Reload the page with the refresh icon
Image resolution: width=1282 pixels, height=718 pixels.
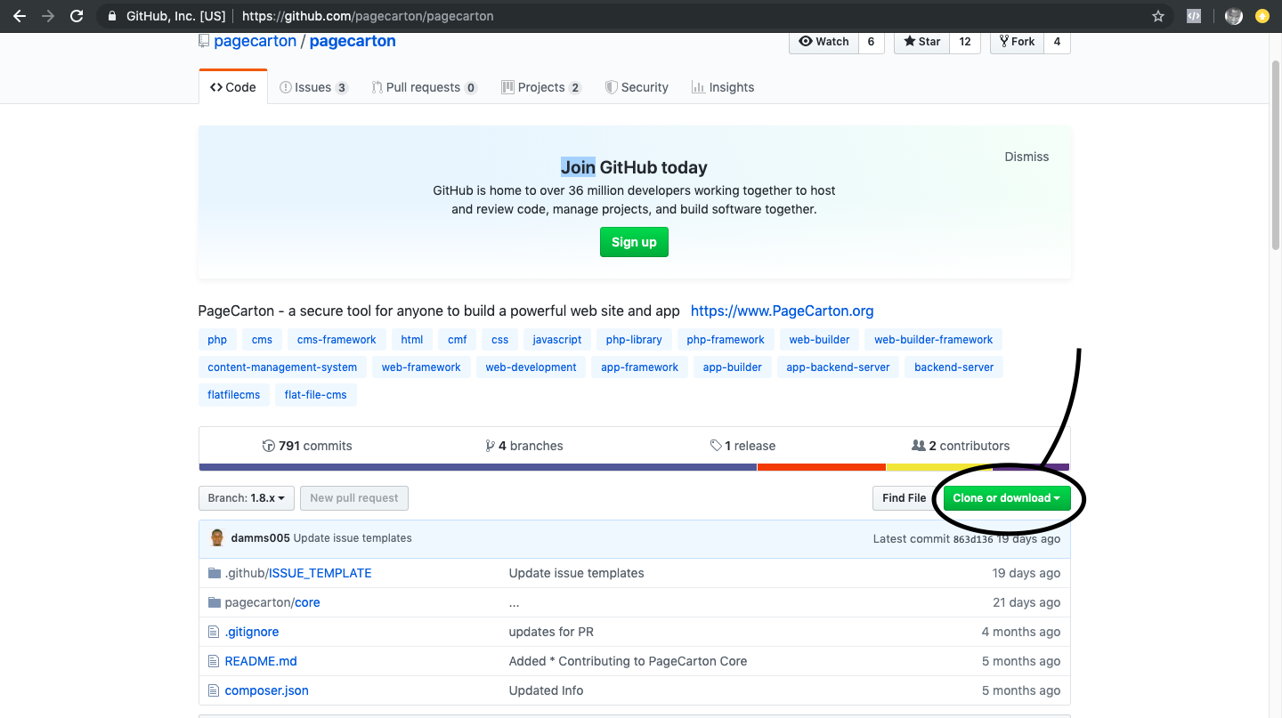click(77, 16)
